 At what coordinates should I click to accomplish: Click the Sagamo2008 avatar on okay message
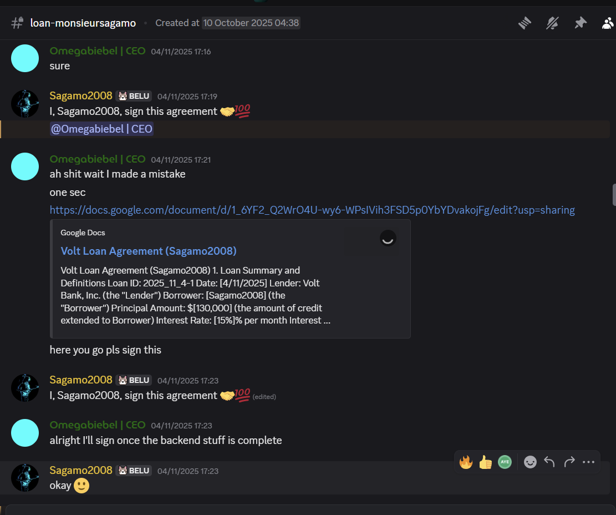point(25,478)
